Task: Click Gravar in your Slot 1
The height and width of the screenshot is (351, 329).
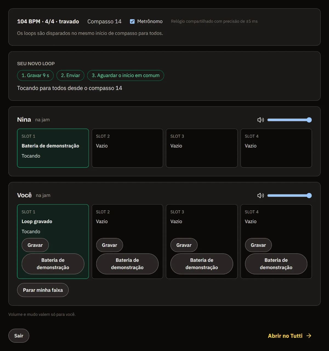Action: pos(35,245)
